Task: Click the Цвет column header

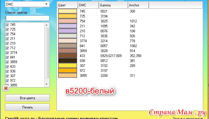Action: point(67,5)
